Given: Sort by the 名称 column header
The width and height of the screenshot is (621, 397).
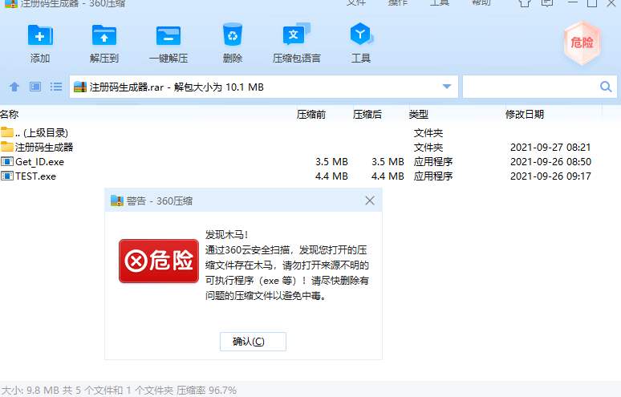Looking at the screenshot, I should [x=10, y=115].
